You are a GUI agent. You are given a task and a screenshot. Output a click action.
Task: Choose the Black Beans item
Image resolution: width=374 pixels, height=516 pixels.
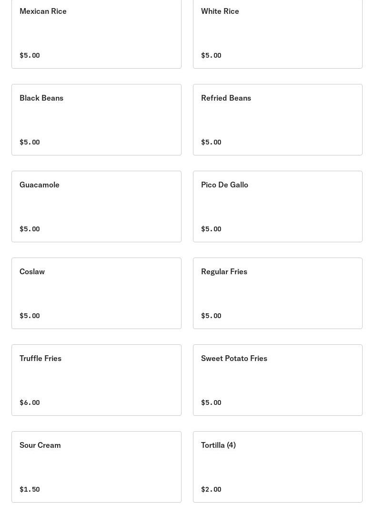(96, 119)
